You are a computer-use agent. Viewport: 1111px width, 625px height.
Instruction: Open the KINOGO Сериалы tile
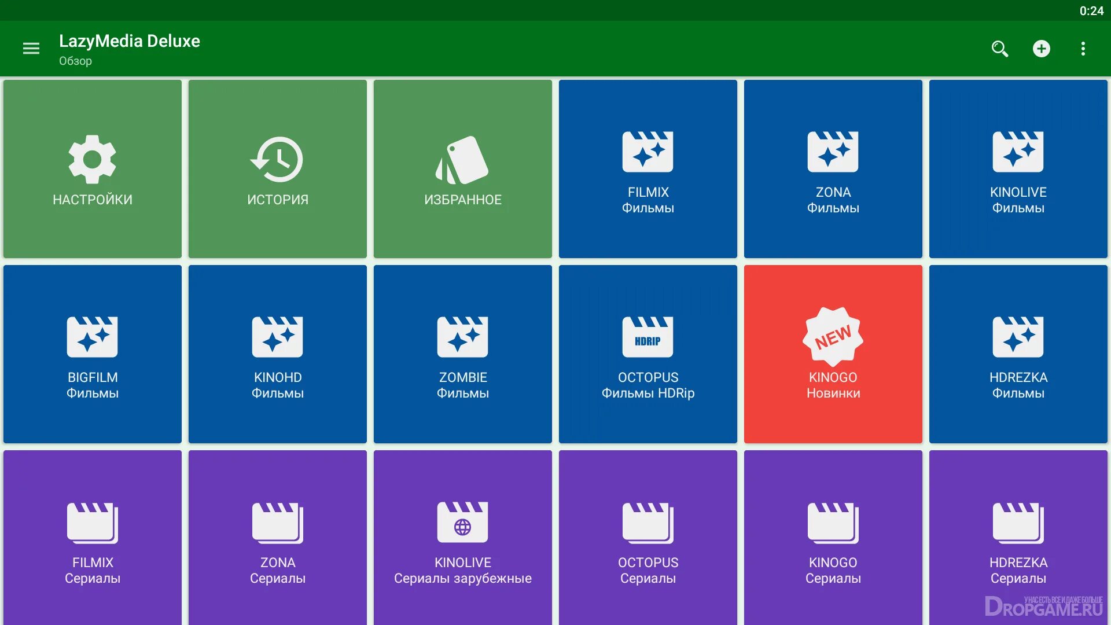pos(833,538)
